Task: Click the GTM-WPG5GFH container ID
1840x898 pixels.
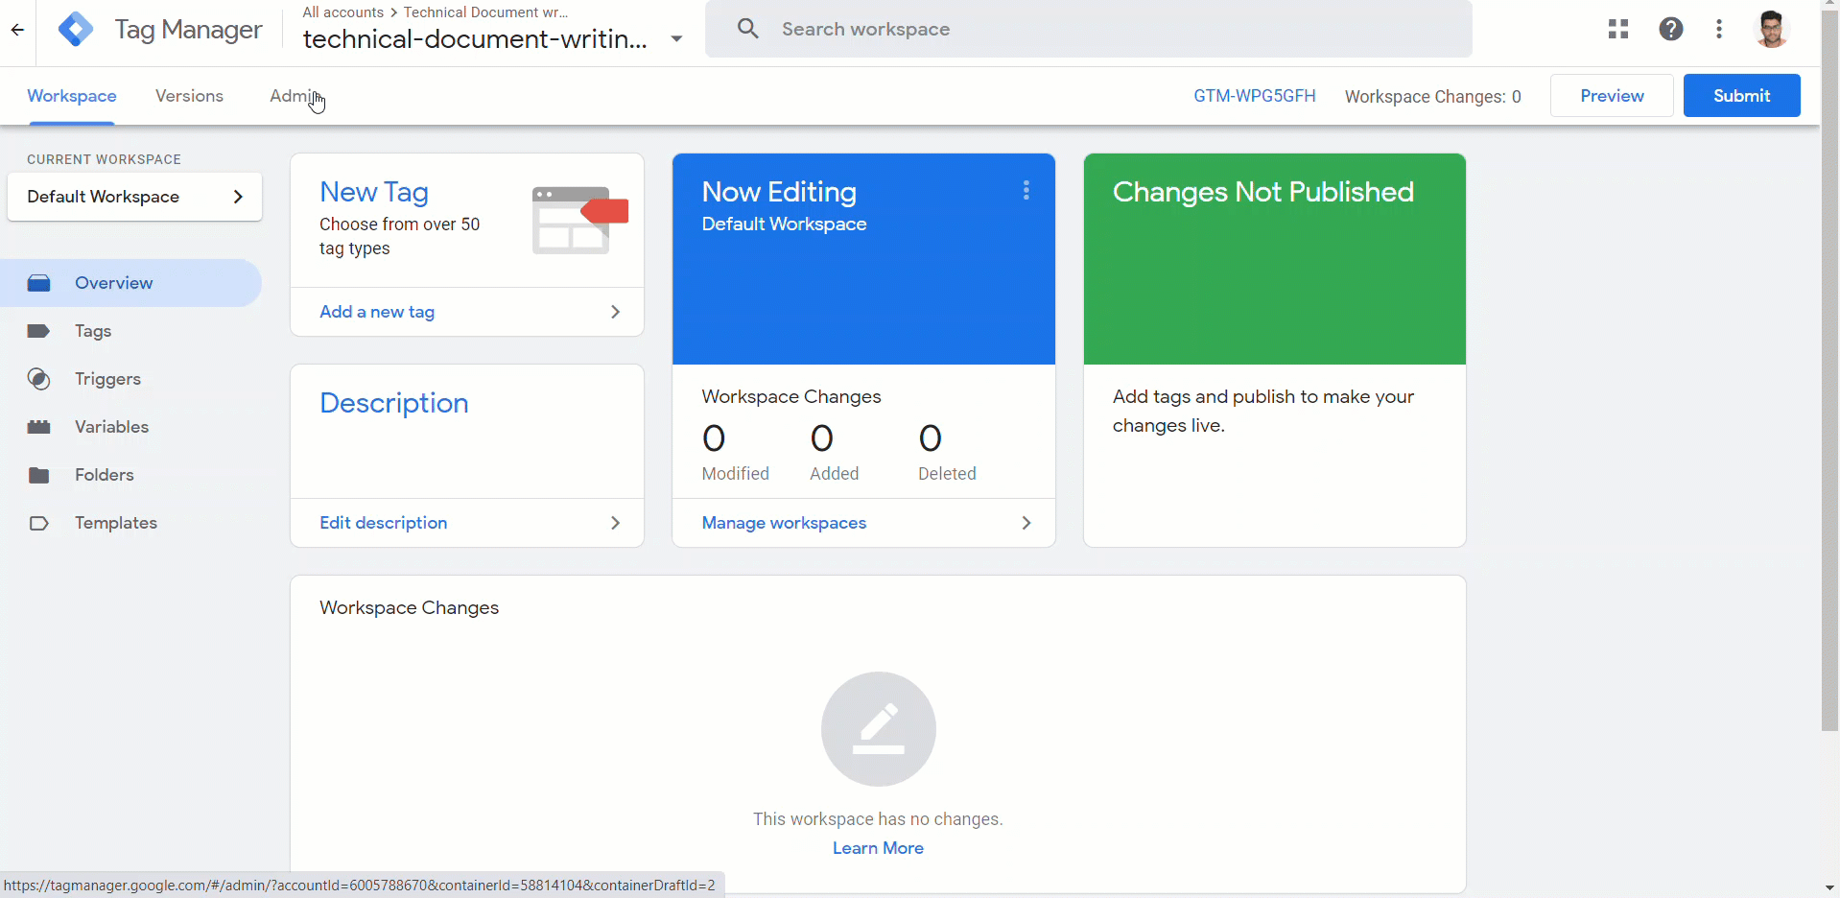Action: [1254, 96]
